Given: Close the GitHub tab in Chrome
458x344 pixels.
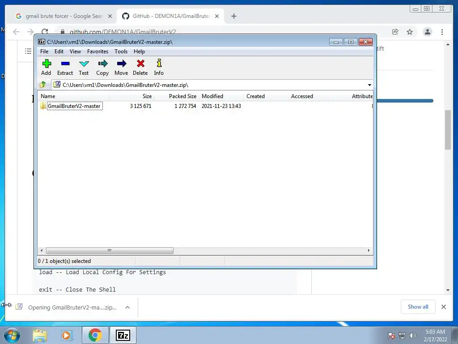Looking at the screenshot, I should 217,16.
